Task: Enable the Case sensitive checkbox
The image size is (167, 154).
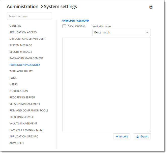Action: click(x=64, y=26)
